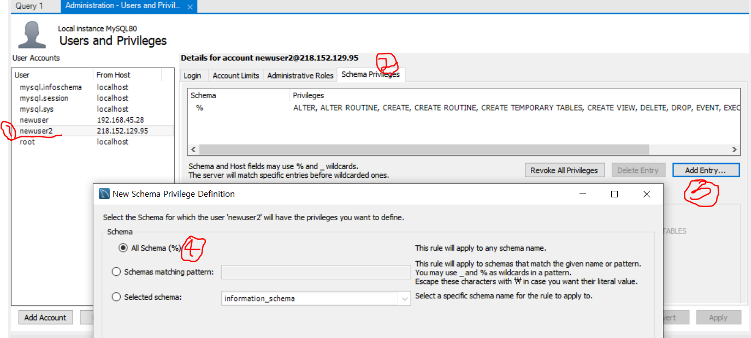751x338 pixels.
Task: Close the New Schema Privilege Definition dialog
Action: (x=647, y=194)
